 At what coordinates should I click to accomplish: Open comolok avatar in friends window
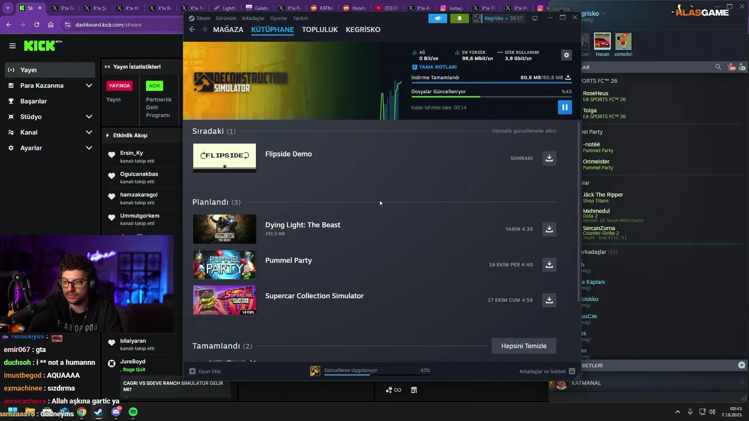pyautogui.click(x=623, y=41)
